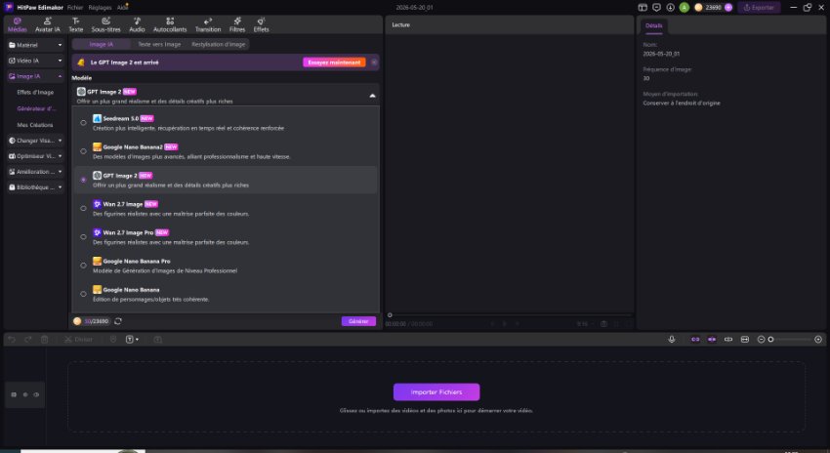Screen dimensions: 830x453
Task: Open the Fichier menu
Action: [75, 8]
